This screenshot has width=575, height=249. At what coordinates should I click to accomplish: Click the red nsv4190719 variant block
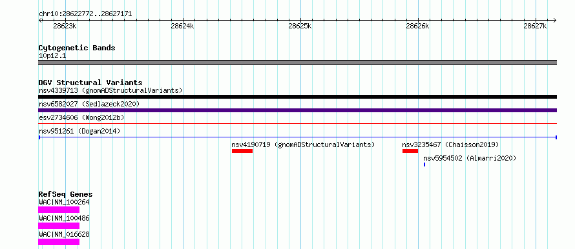[242, 151]
